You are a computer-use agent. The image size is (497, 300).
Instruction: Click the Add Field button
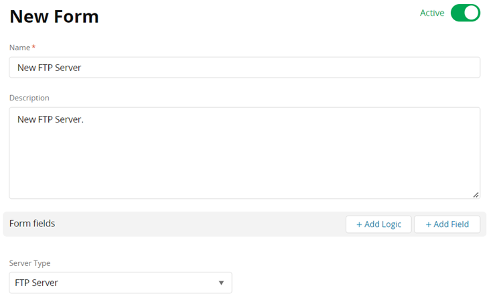coord(447,224)
